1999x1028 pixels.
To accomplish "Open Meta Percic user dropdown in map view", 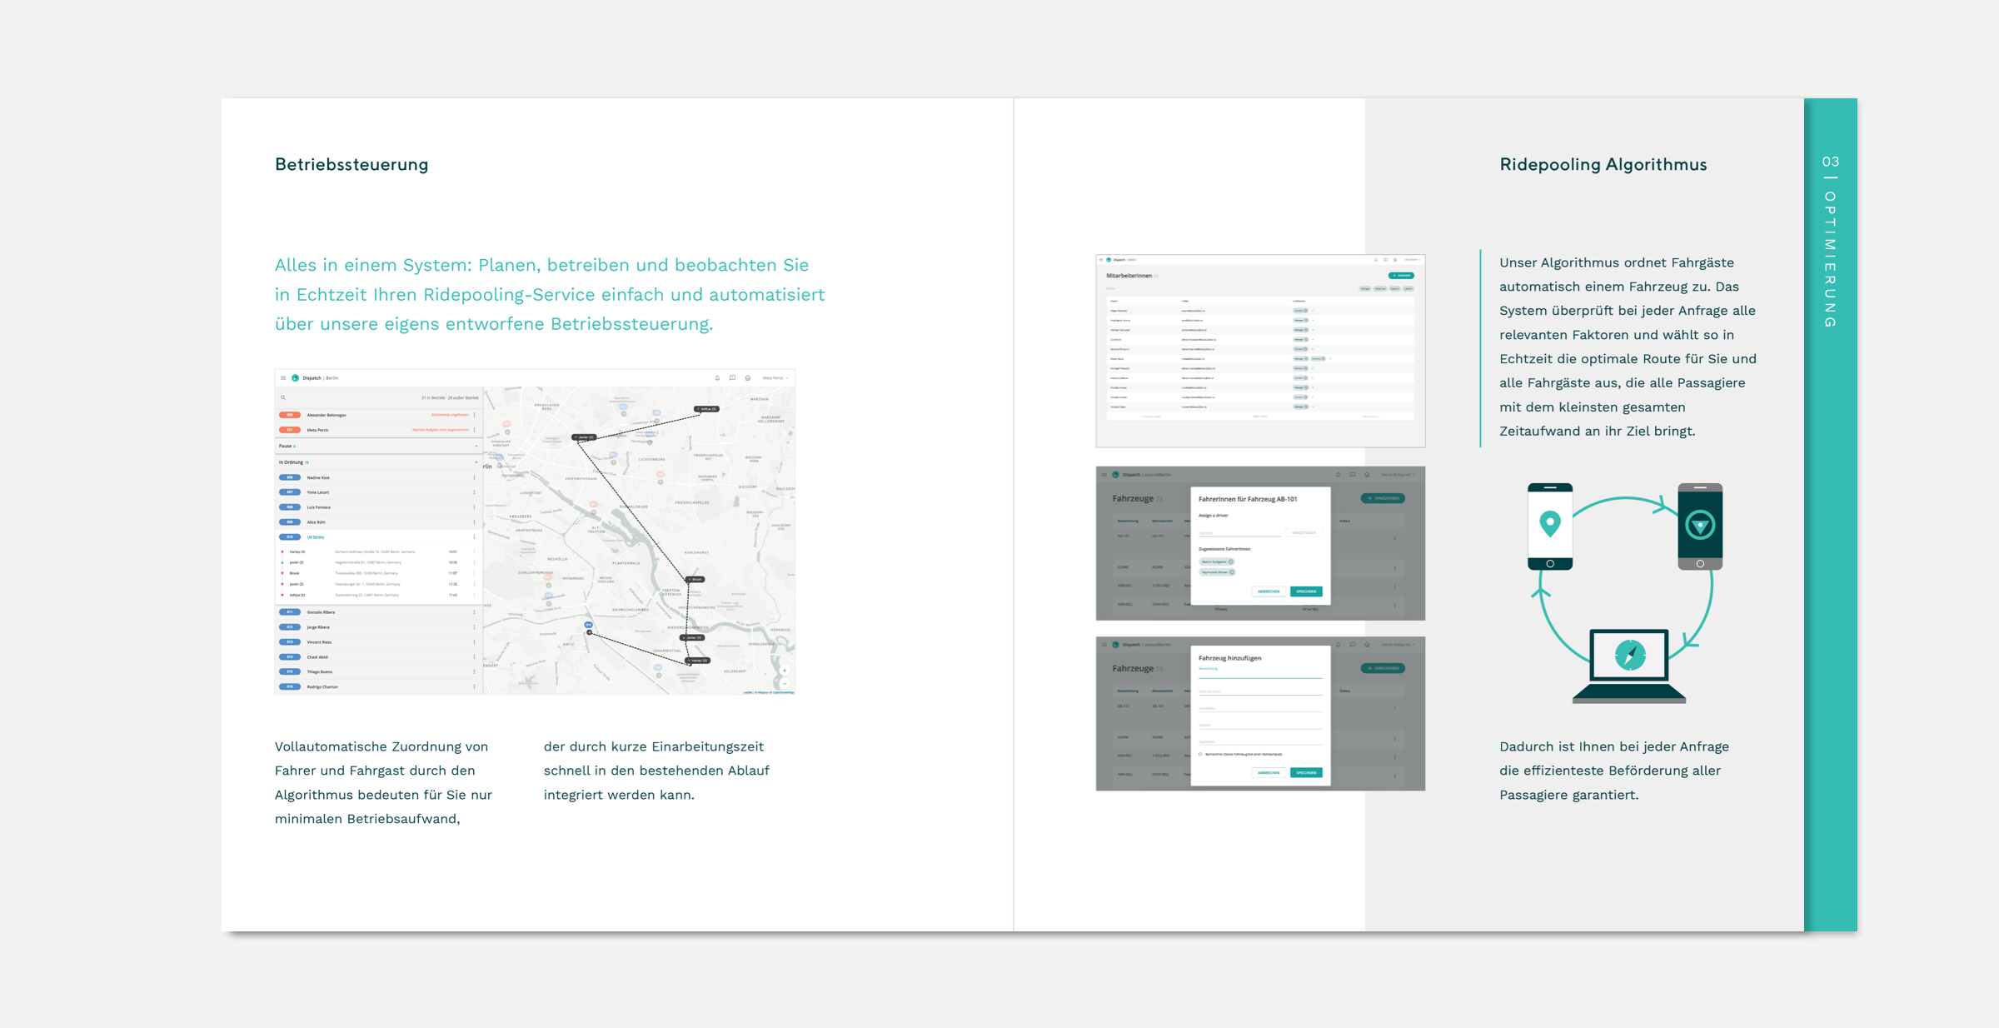I will [775, 378].
